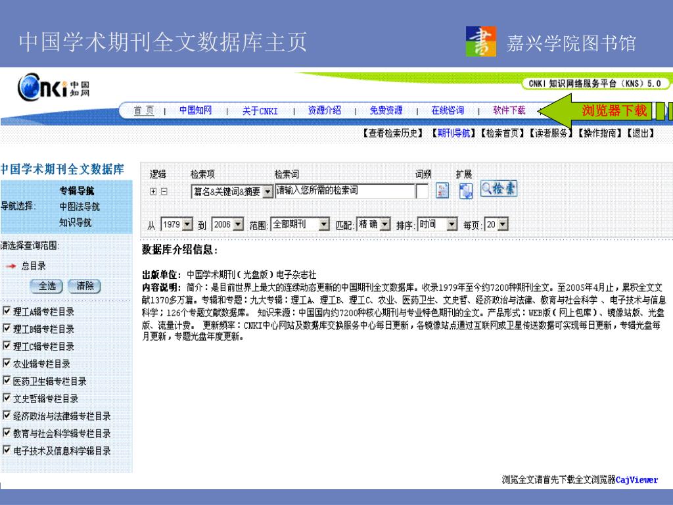Open 免费资源 navigation item
Screen dimensions: 673x505
coord(386,110)
